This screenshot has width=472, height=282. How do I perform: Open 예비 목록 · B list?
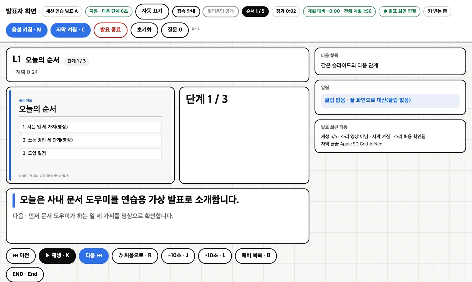click(256, 256)
